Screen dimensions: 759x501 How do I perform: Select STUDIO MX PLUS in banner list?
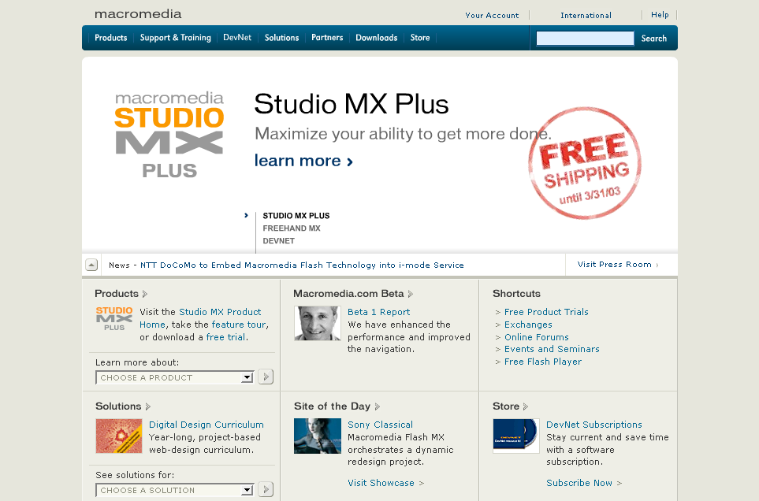pos(296,216)
